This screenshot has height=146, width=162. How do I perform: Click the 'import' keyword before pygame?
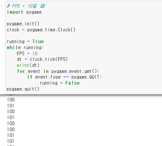[15, 12]
